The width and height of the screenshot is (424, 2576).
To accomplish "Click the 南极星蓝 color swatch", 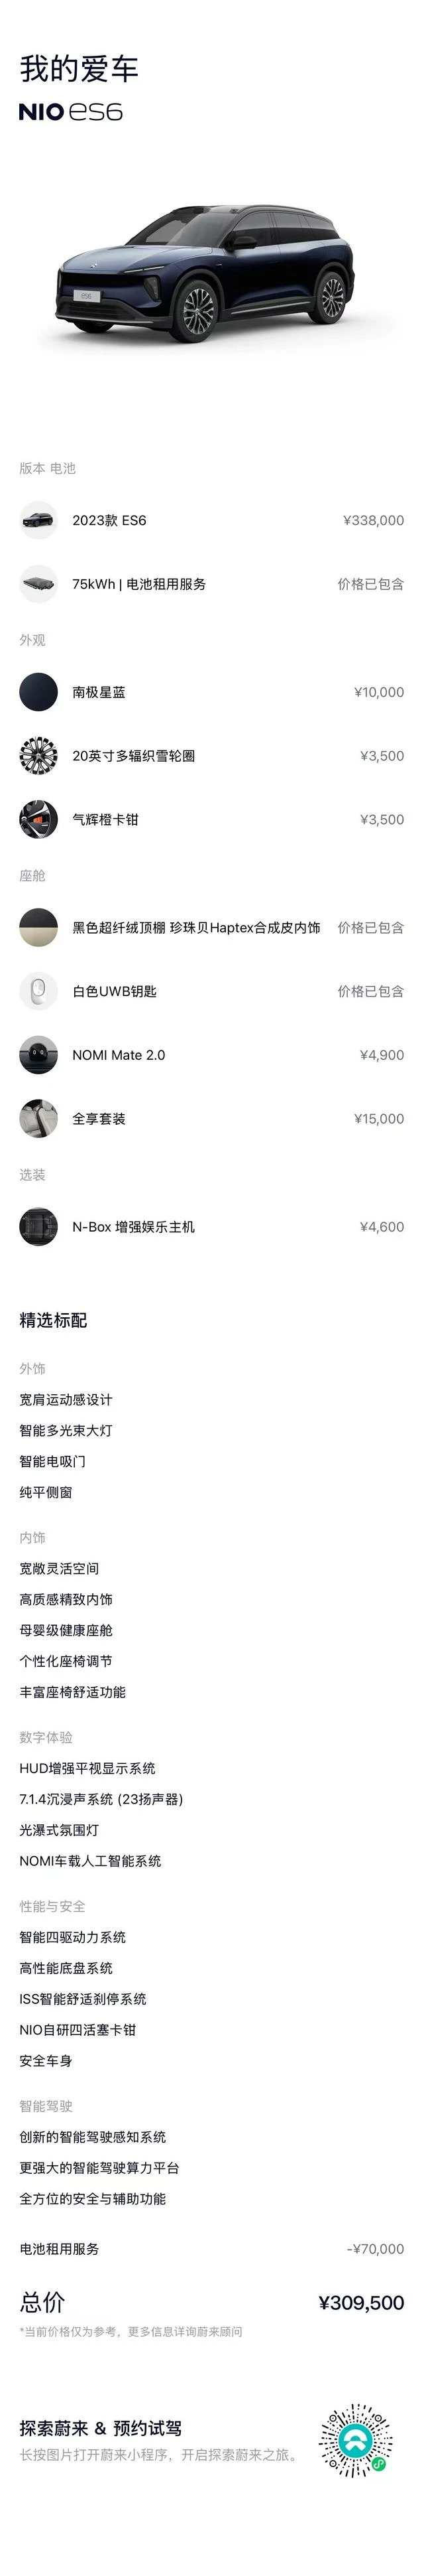I will tap(38, 692).
